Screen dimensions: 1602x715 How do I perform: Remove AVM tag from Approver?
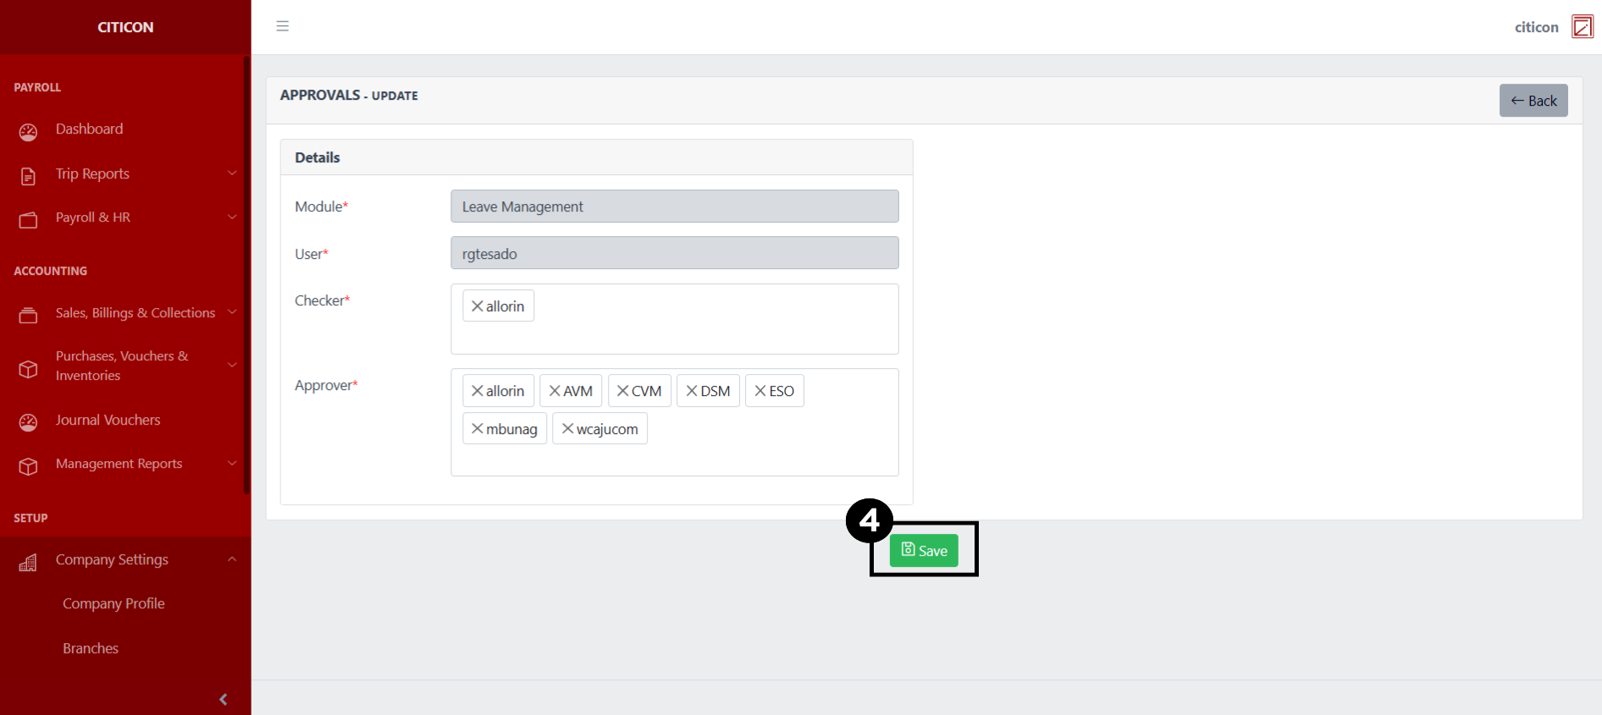(555, 391)
